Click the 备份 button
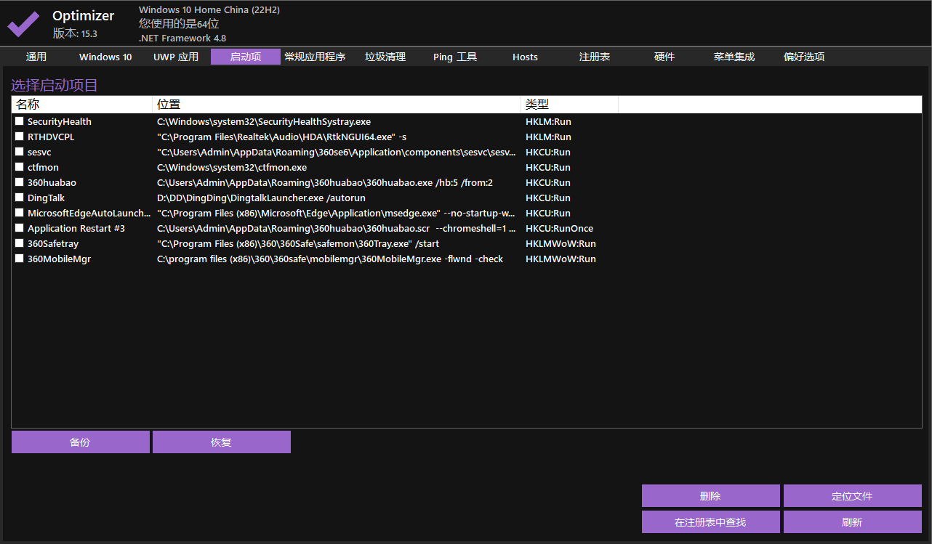932x544 pixels. (80, 442)
